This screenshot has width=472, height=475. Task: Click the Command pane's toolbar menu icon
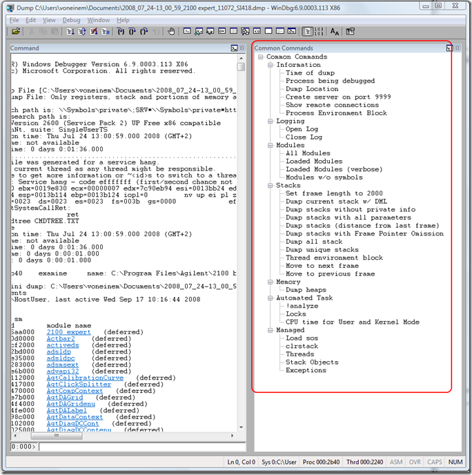pyautogui.click(x=234, y=48)
